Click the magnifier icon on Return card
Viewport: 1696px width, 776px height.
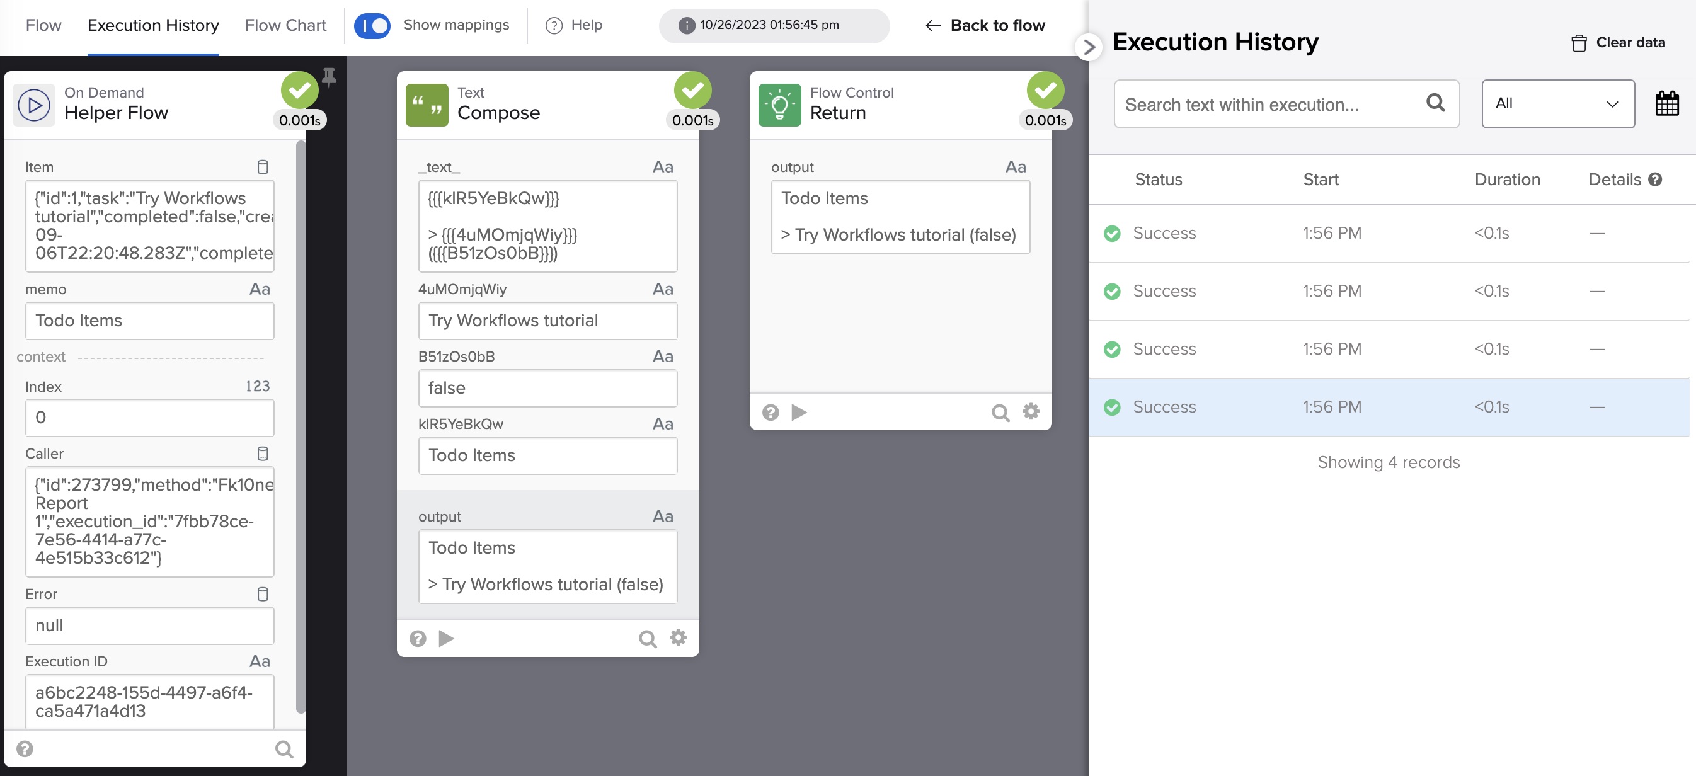click(999, 412)
